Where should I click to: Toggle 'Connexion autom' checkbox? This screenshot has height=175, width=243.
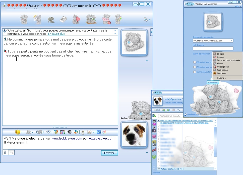click(x=195, y=72)
